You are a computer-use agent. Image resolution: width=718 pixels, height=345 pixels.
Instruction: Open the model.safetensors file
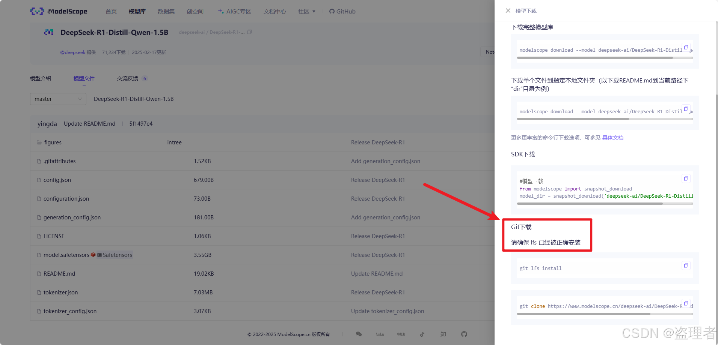pyautogui.click(x=66, y=255)
